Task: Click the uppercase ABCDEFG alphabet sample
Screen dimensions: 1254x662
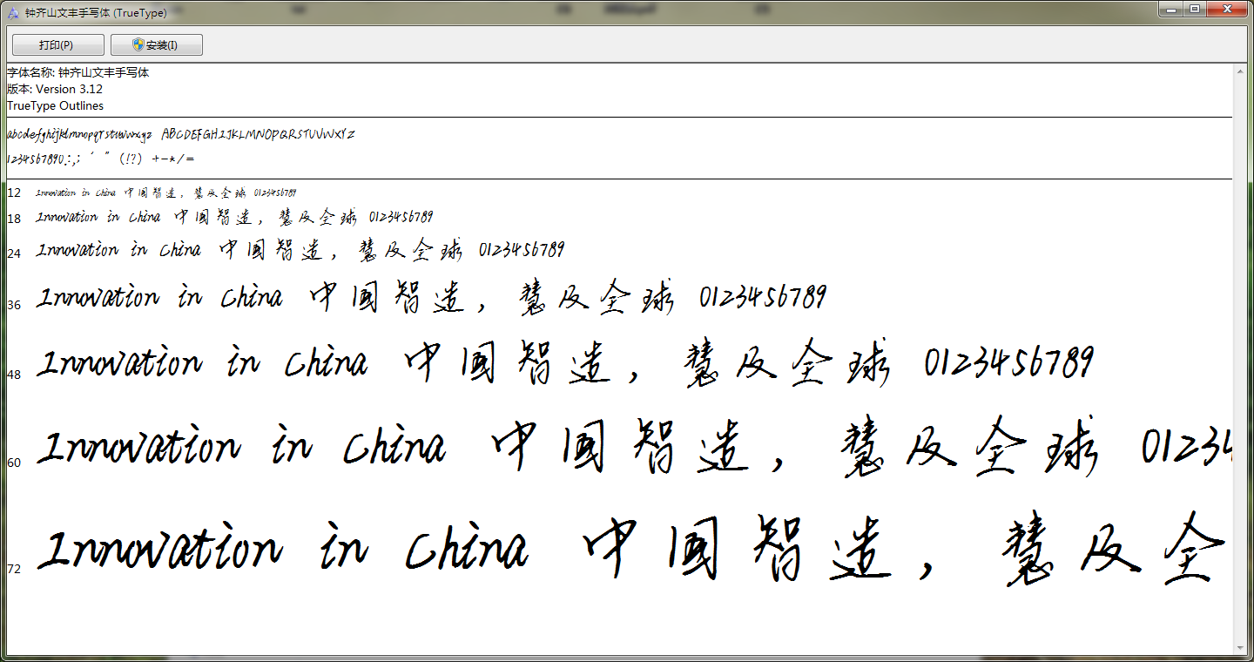Action: click(x=259, y=135)
